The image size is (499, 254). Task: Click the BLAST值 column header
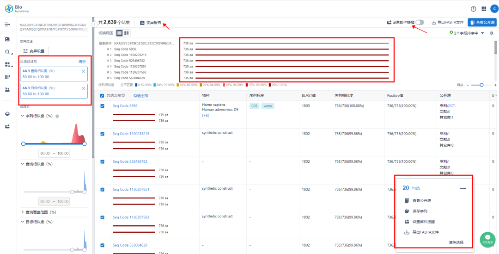point(308,95)
